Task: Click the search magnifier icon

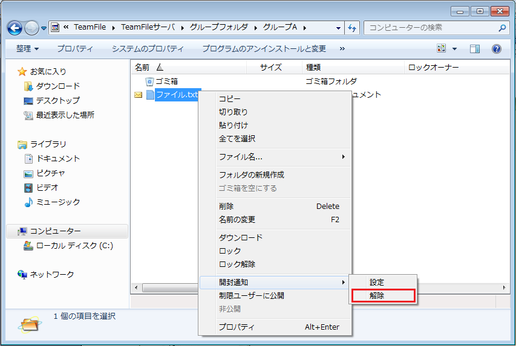Action: [502, 28]
